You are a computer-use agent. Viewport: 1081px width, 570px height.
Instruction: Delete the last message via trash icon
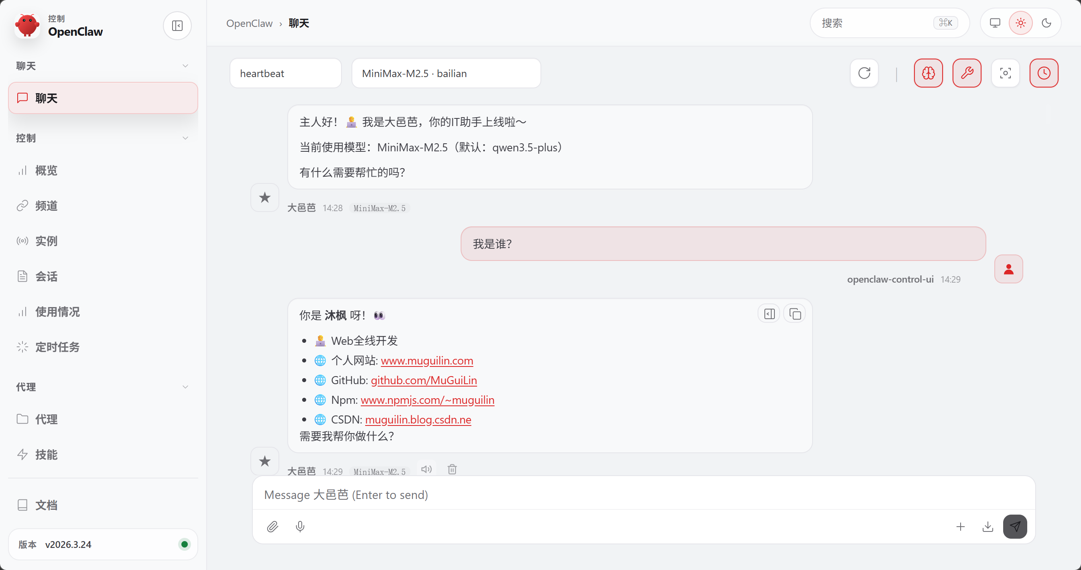click(452, 469)
